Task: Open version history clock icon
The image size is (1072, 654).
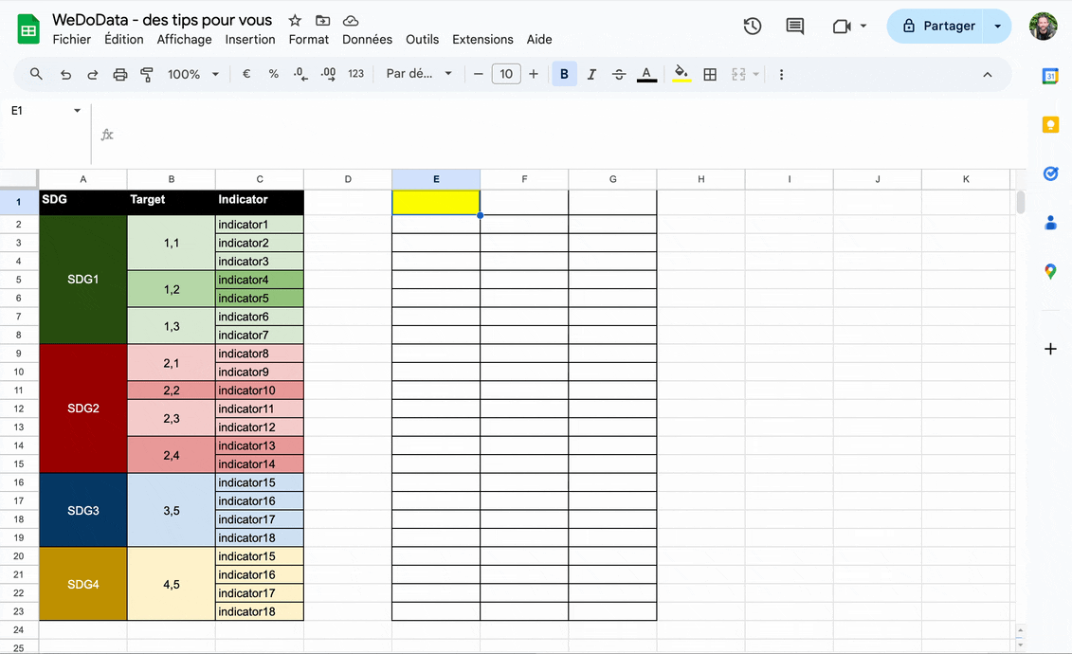Action: pos(753,27)
